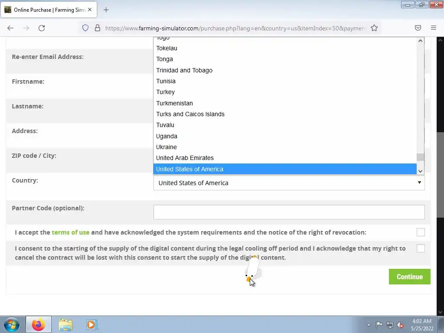Select the Online Purchase Farming Simulator tab

[x=49, y=10]
